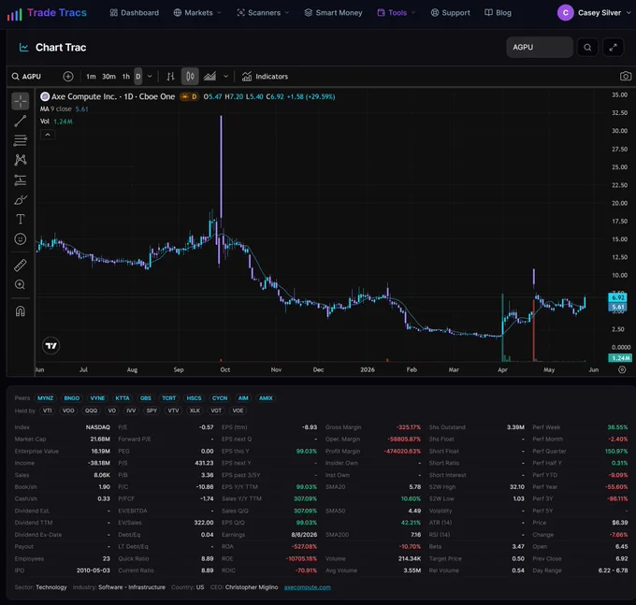Open the Fibonacci retracement tool
Viewport: 636px width, 605px height.
[x=21, y=140]
